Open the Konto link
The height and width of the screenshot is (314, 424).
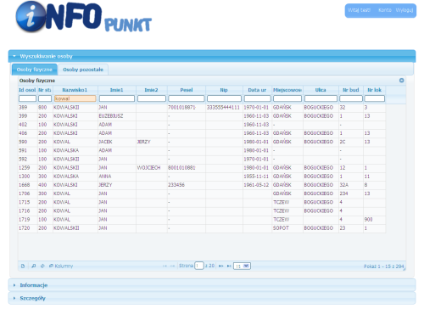coord(385,10)
